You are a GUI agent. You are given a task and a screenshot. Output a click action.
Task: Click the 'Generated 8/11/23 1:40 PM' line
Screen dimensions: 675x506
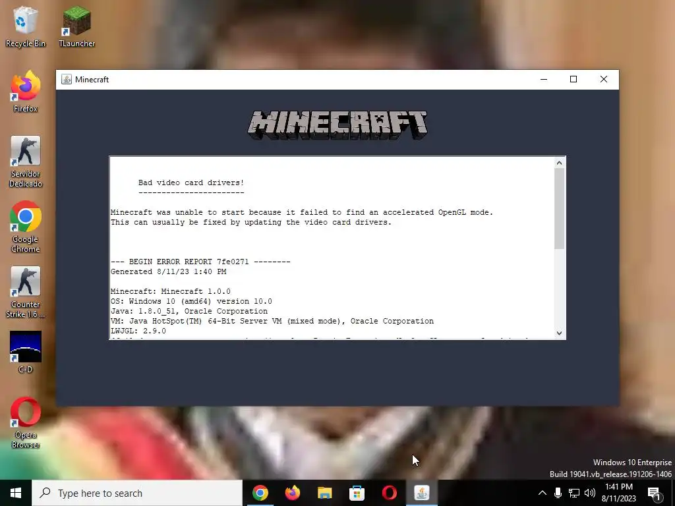click(168, 271)
